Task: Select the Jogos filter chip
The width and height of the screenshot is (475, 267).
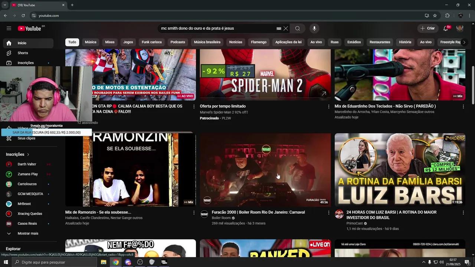Action: tap(128, 42)
